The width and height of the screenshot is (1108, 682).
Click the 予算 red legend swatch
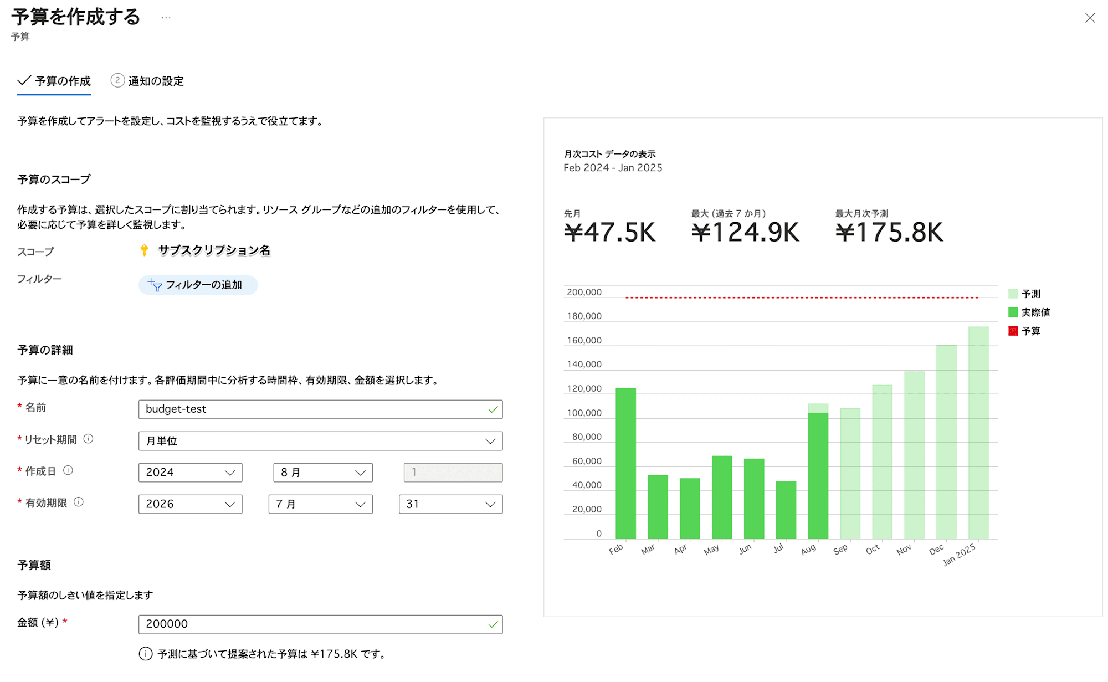[1013, 331]
